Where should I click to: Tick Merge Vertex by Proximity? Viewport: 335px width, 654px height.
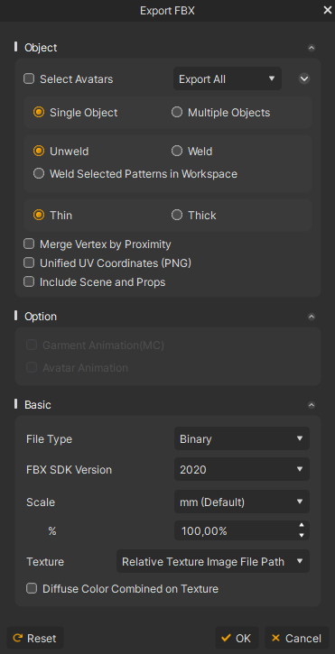[29, 244]
